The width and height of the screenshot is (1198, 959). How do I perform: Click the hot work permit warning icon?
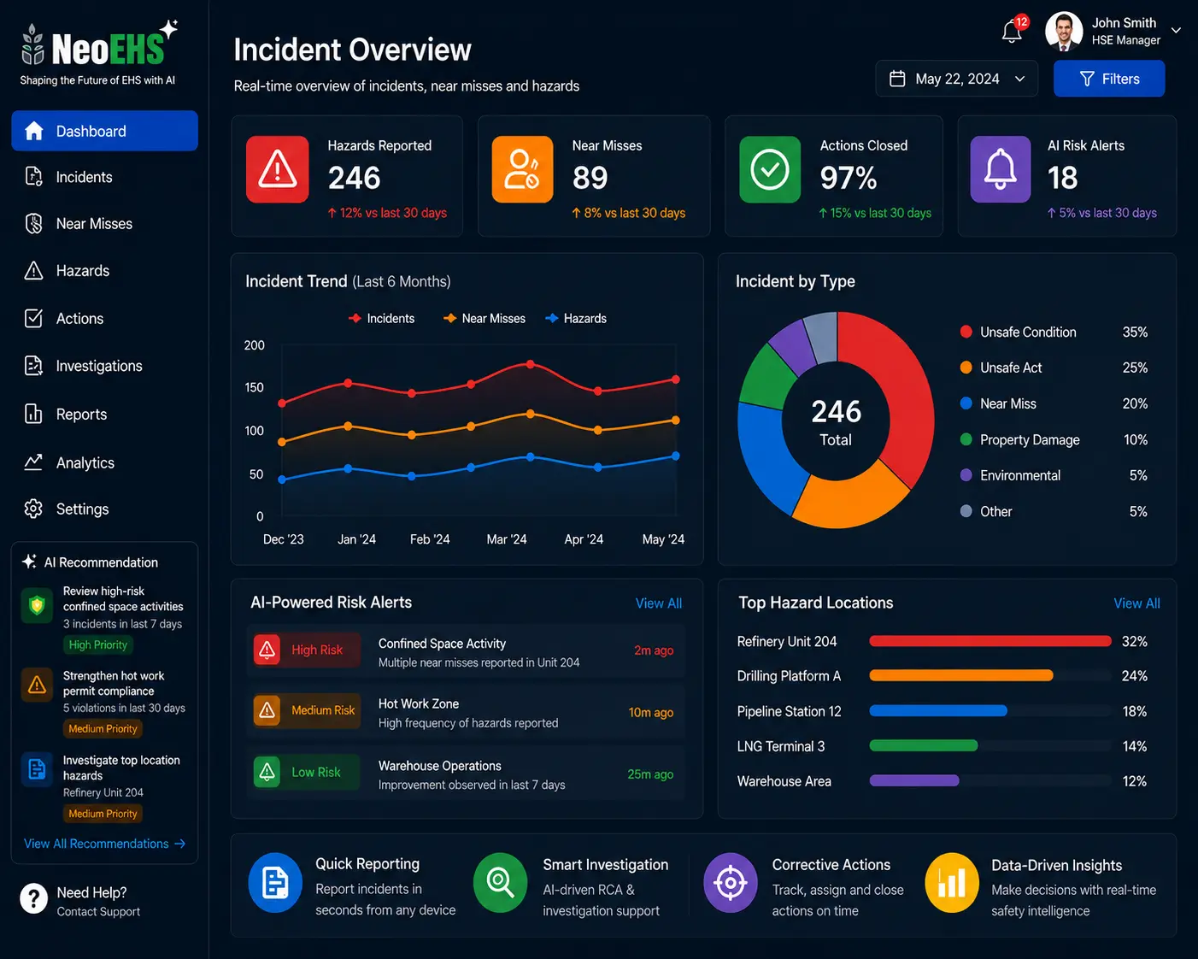tap(37, 685)
